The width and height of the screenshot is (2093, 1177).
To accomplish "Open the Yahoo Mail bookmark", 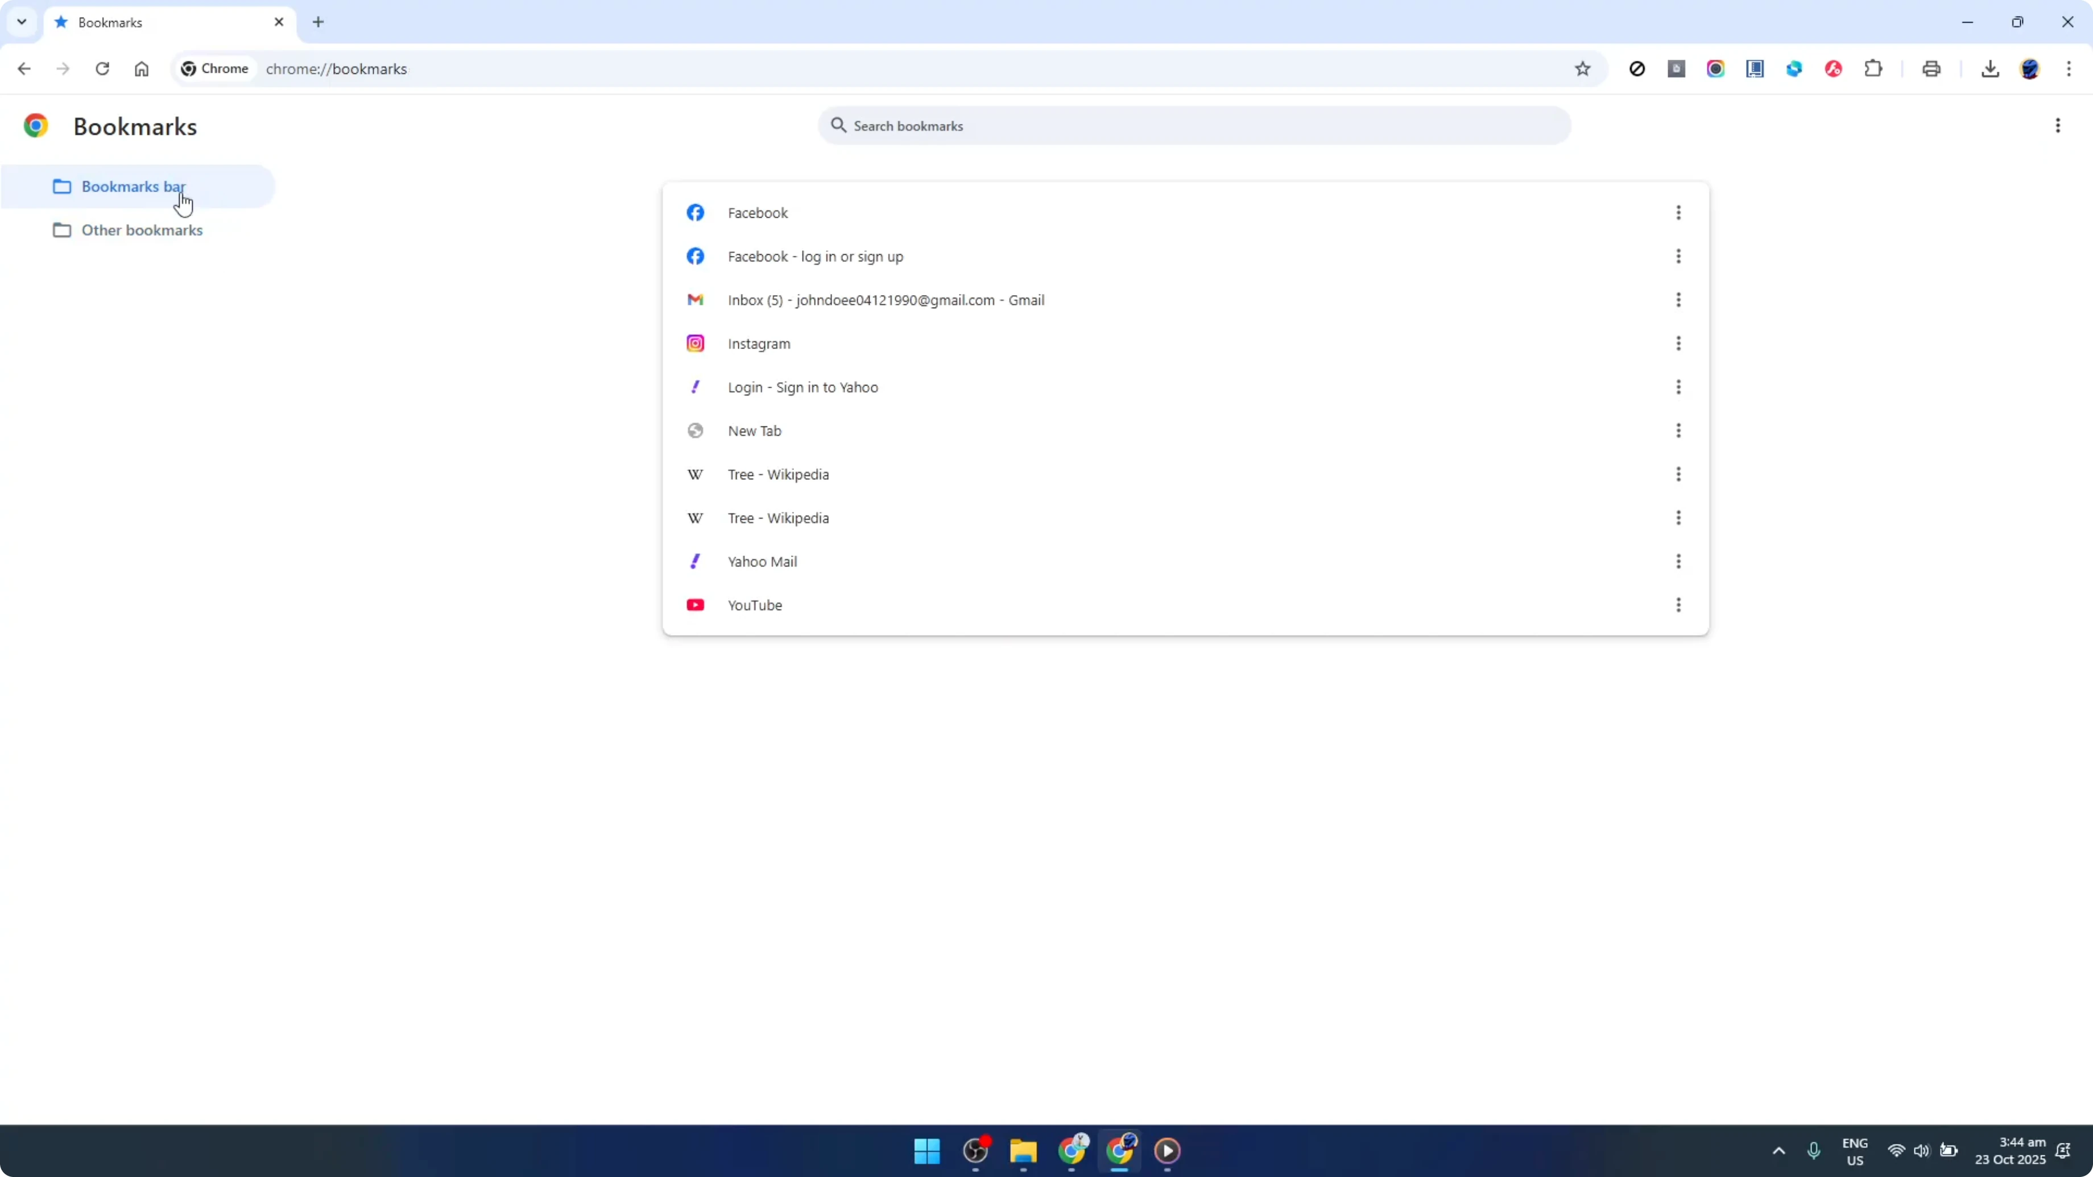I will pyautogui.click(x=1185, y=561).
